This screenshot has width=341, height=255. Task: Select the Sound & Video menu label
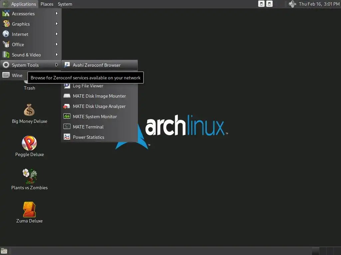26,55
